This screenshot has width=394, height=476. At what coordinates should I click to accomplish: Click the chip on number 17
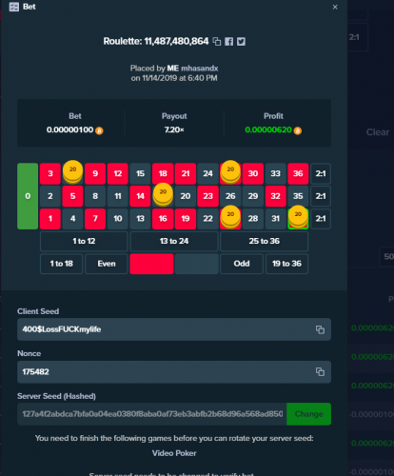[x=163, y=194]
